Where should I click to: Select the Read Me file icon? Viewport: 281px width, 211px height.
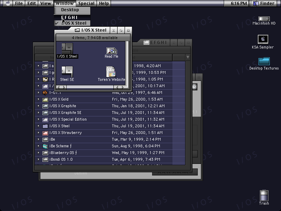(111, 51)
